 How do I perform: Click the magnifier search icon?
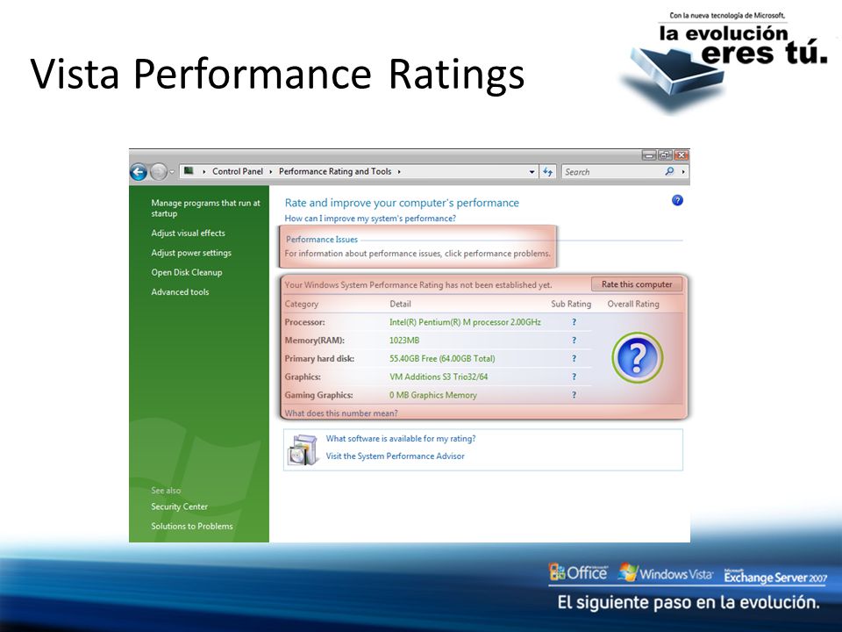(669, 171)
